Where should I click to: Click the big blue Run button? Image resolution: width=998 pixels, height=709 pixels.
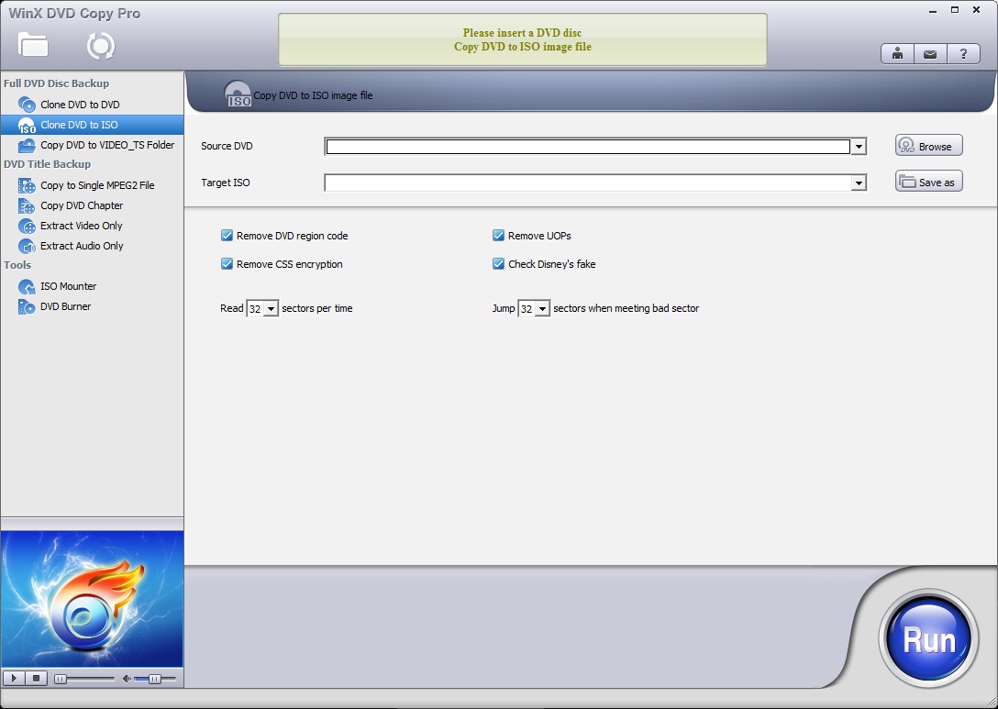(x=928, y=639)
